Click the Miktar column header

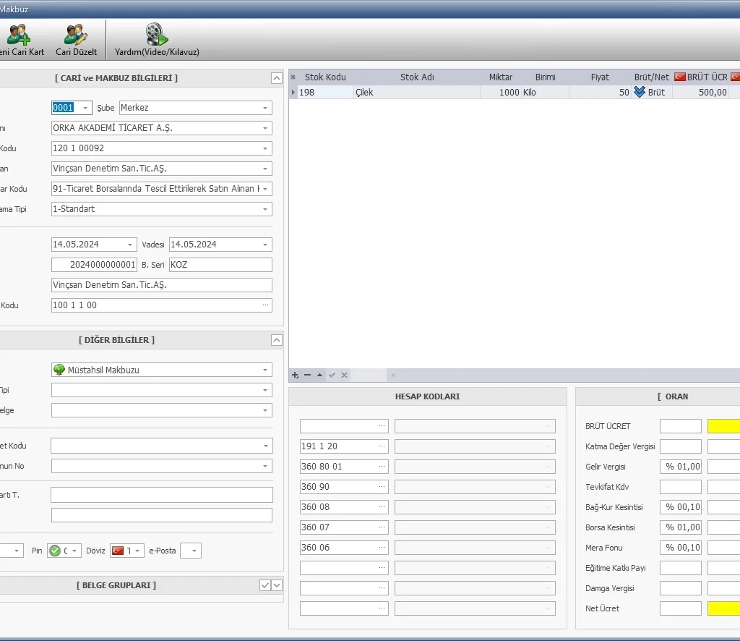tap(500, 77)
